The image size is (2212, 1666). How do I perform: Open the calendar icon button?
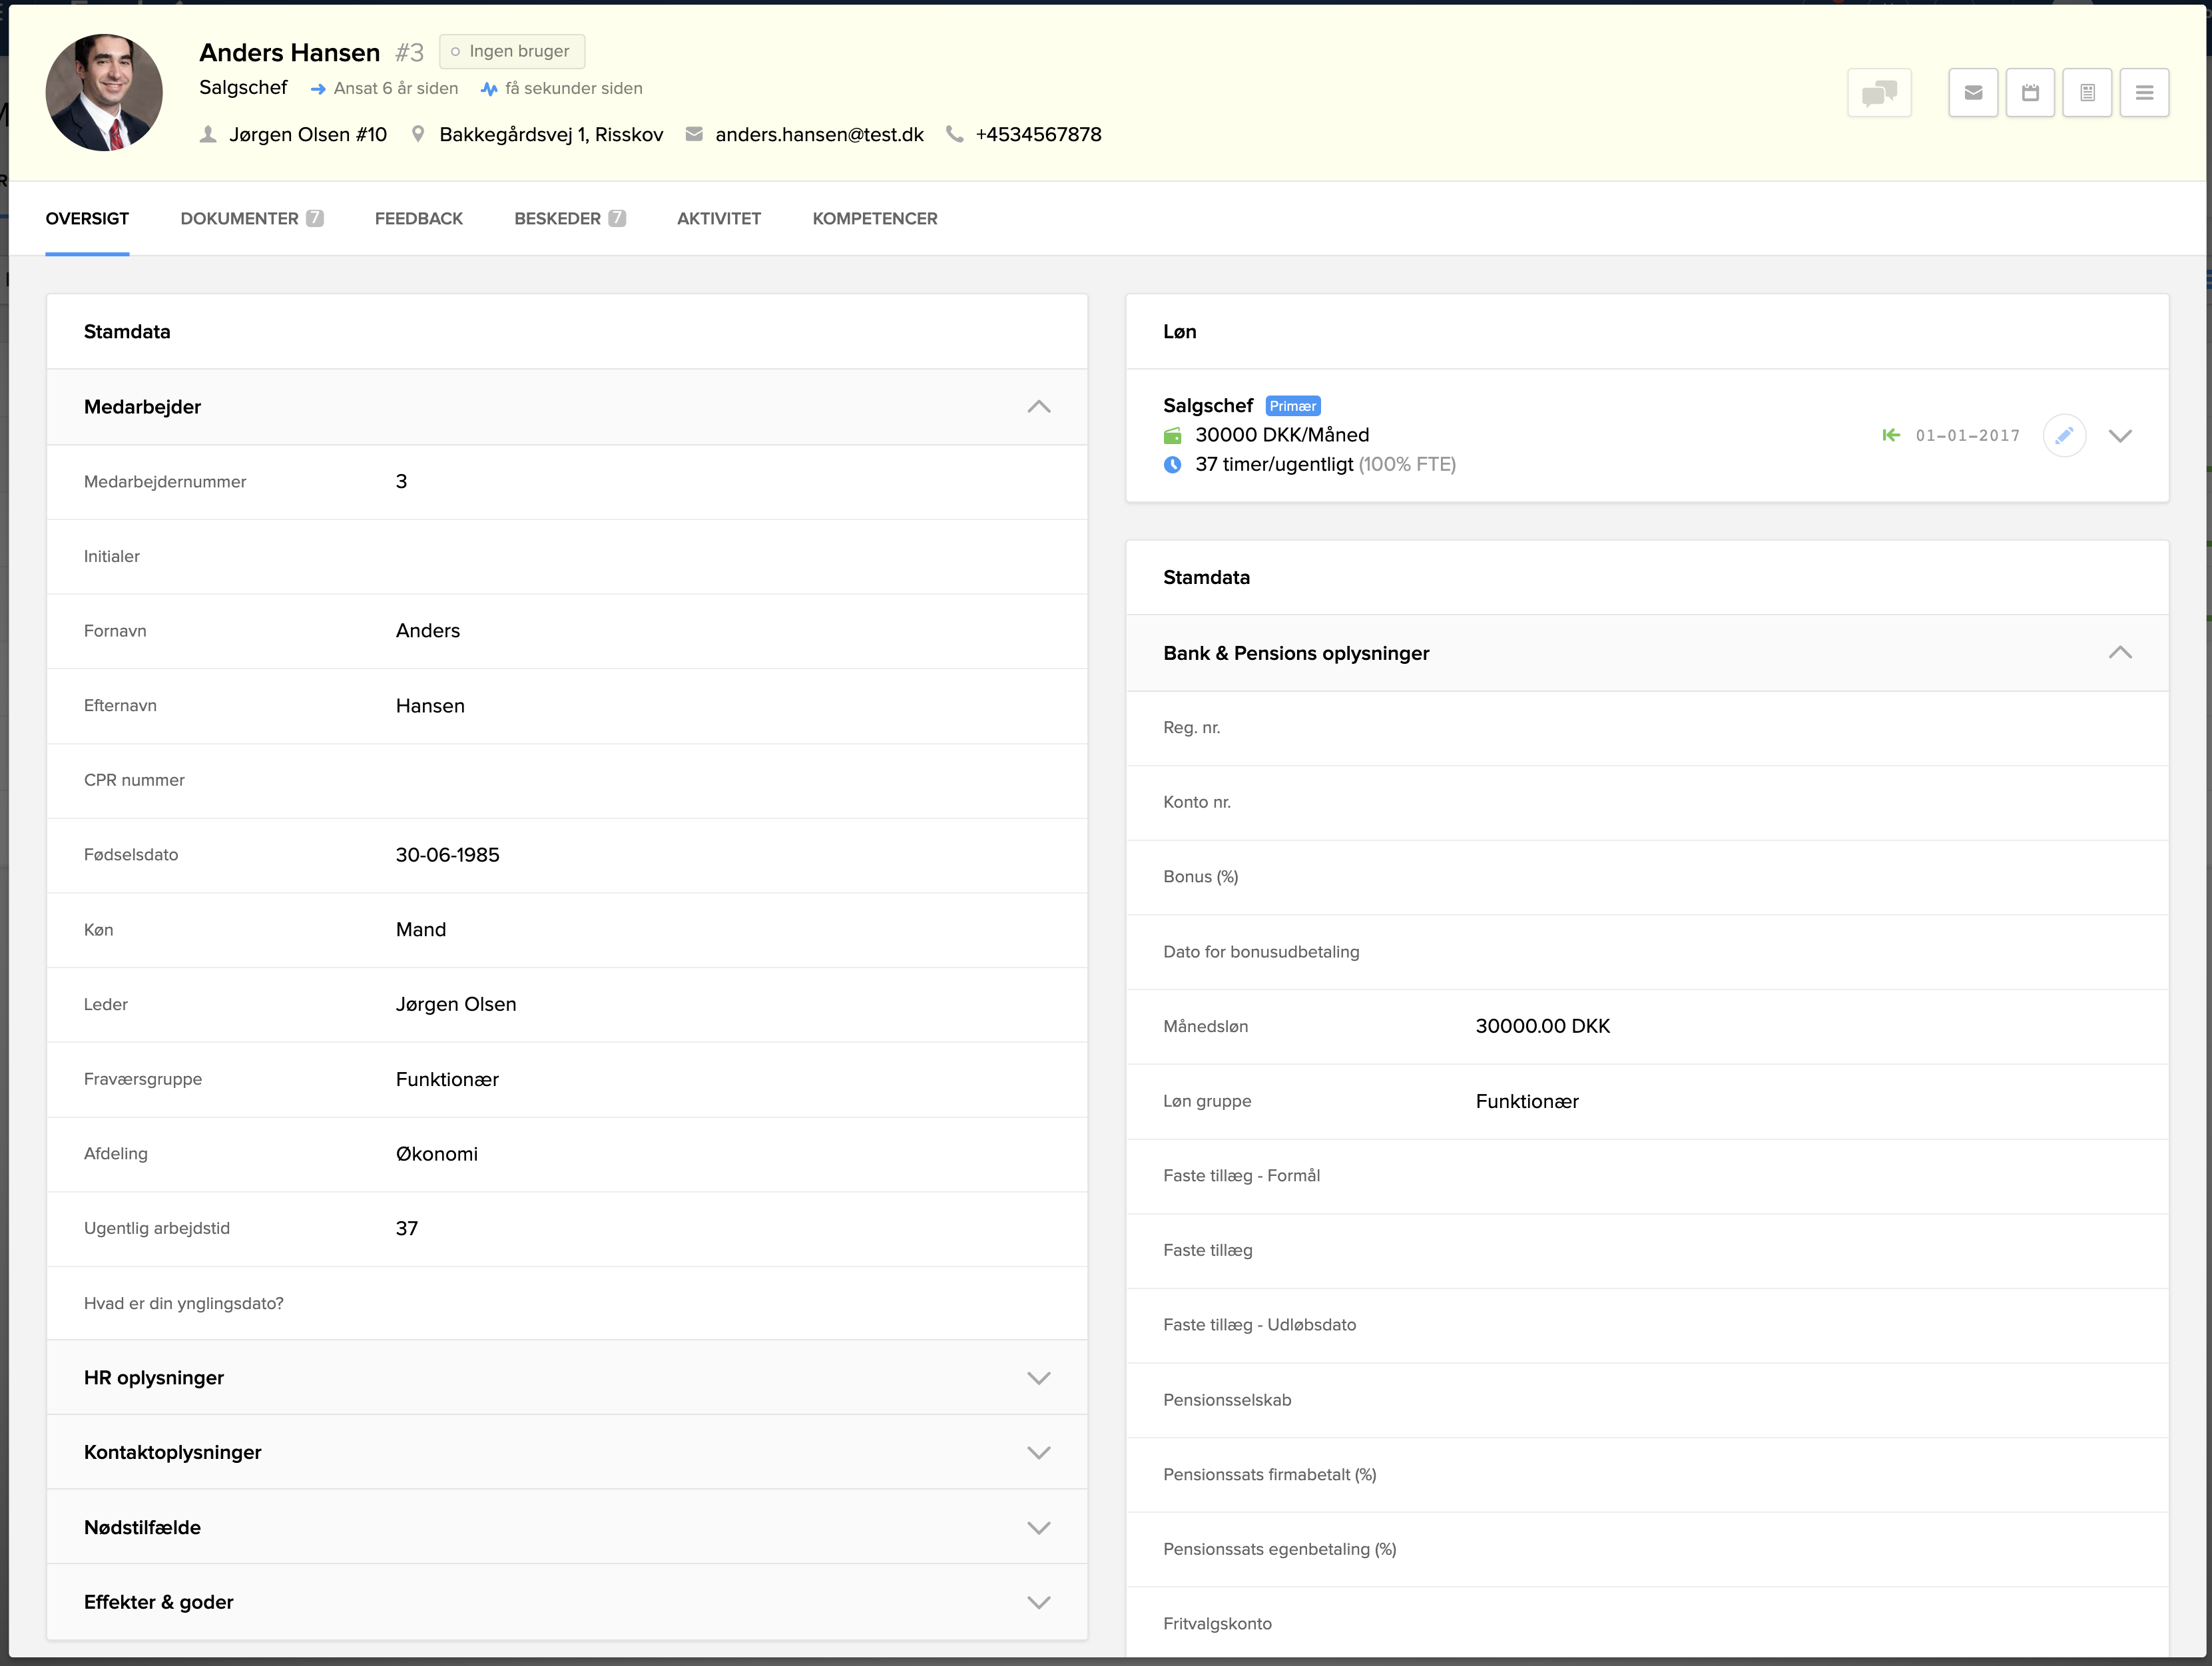click(2030, 93)
